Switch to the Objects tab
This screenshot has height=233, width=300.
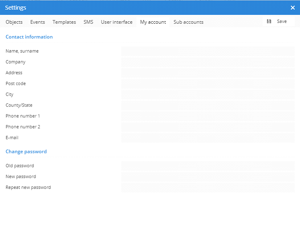(x=14, y=22)
